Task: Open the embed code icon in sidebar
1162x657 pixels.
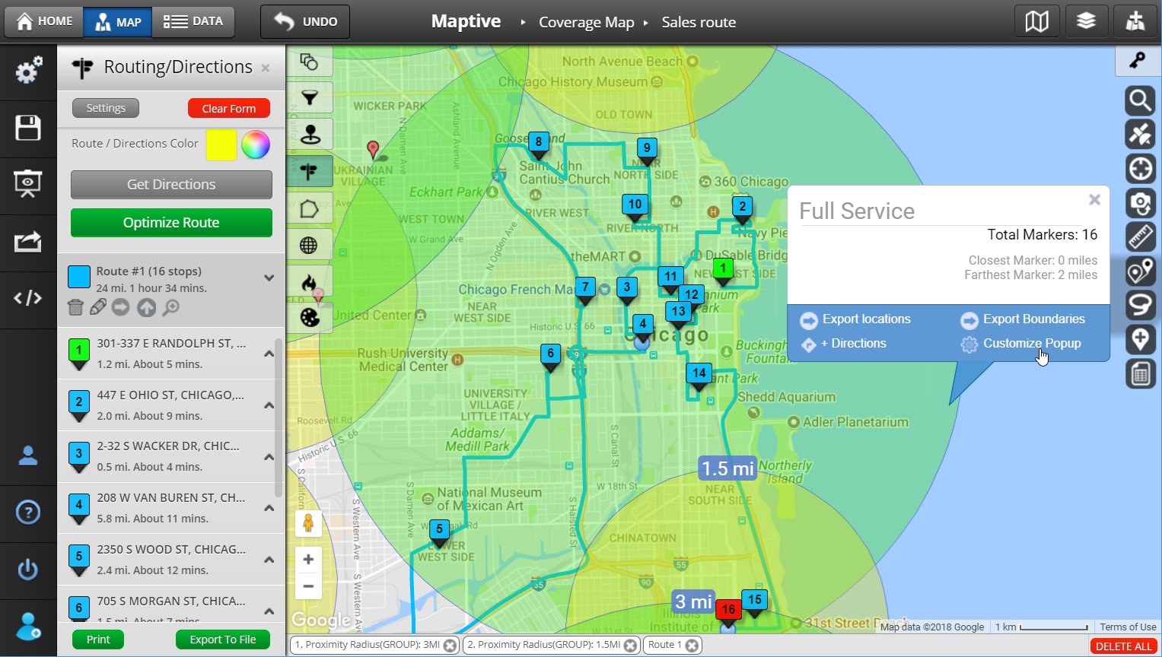Action: tap(28, 298)
